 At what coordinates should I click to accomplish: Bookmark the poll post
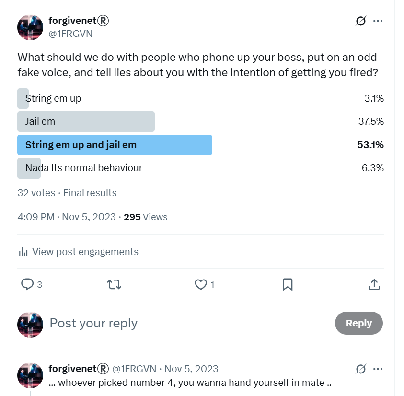tap(288, 284)
